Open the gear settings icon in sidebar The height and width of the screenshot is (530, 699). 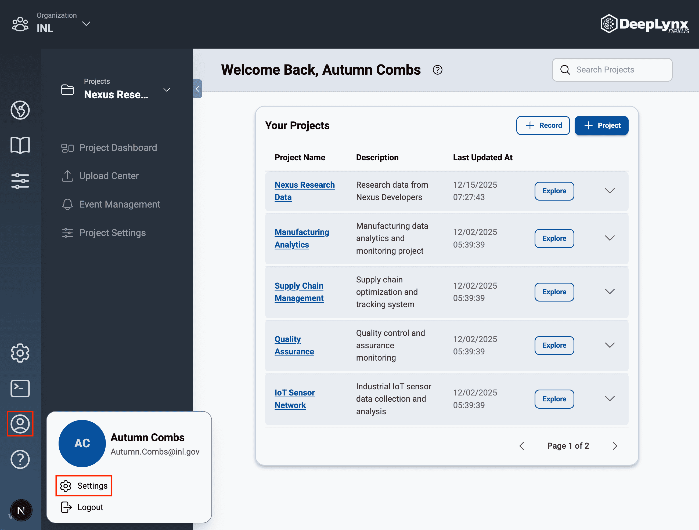(x=20, y=353)
